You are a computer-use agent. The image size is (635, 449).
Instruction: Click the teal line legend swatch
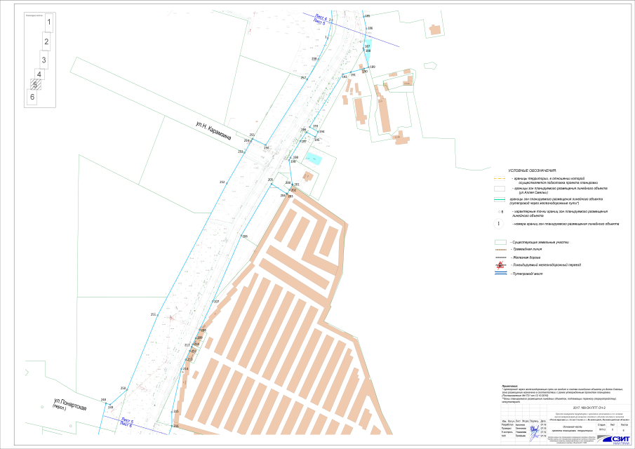pos(500,199)
